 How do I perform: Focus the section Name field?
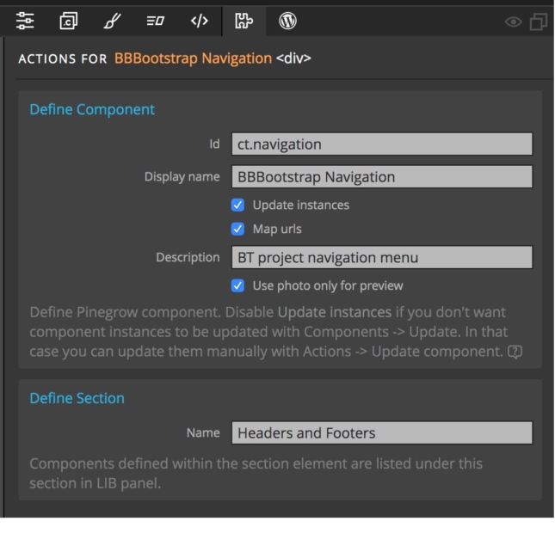(x=382, y=432)
